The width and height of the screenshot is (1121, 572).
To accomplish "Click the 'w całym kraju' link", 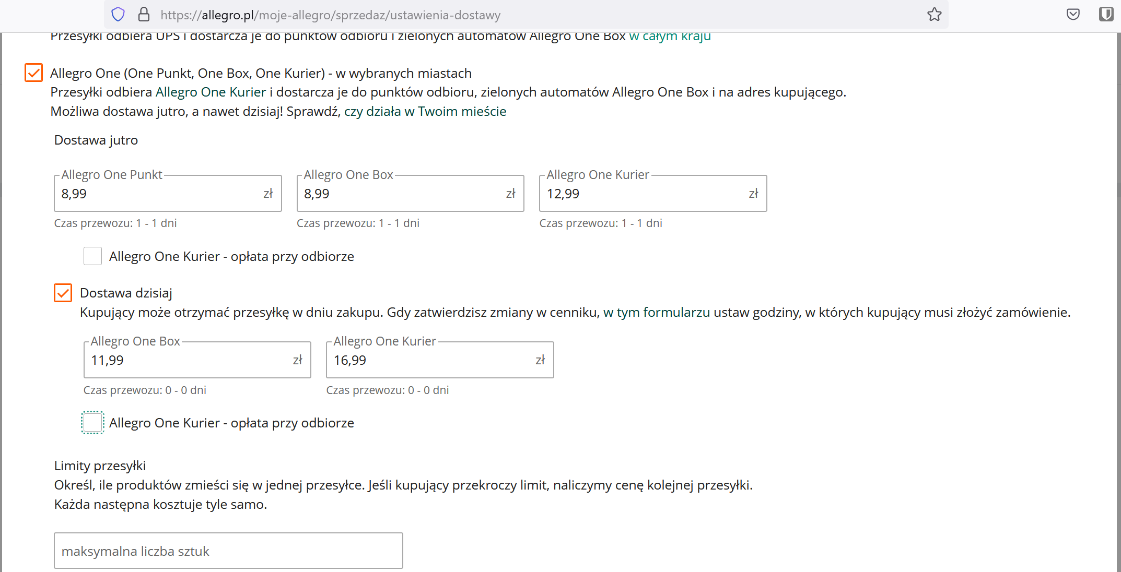I will (x=670, y=37).
